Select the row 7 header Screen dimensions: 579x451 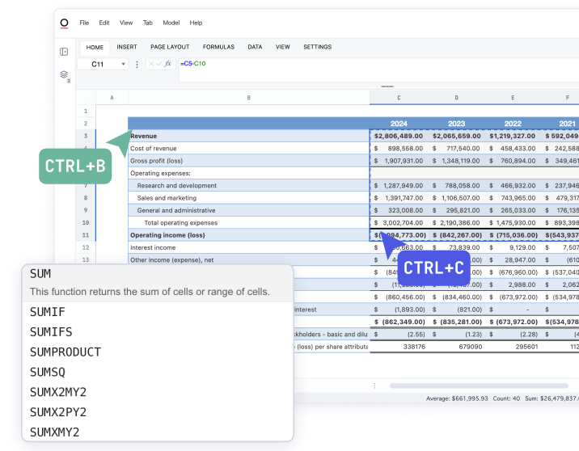[x=85, y=185]
